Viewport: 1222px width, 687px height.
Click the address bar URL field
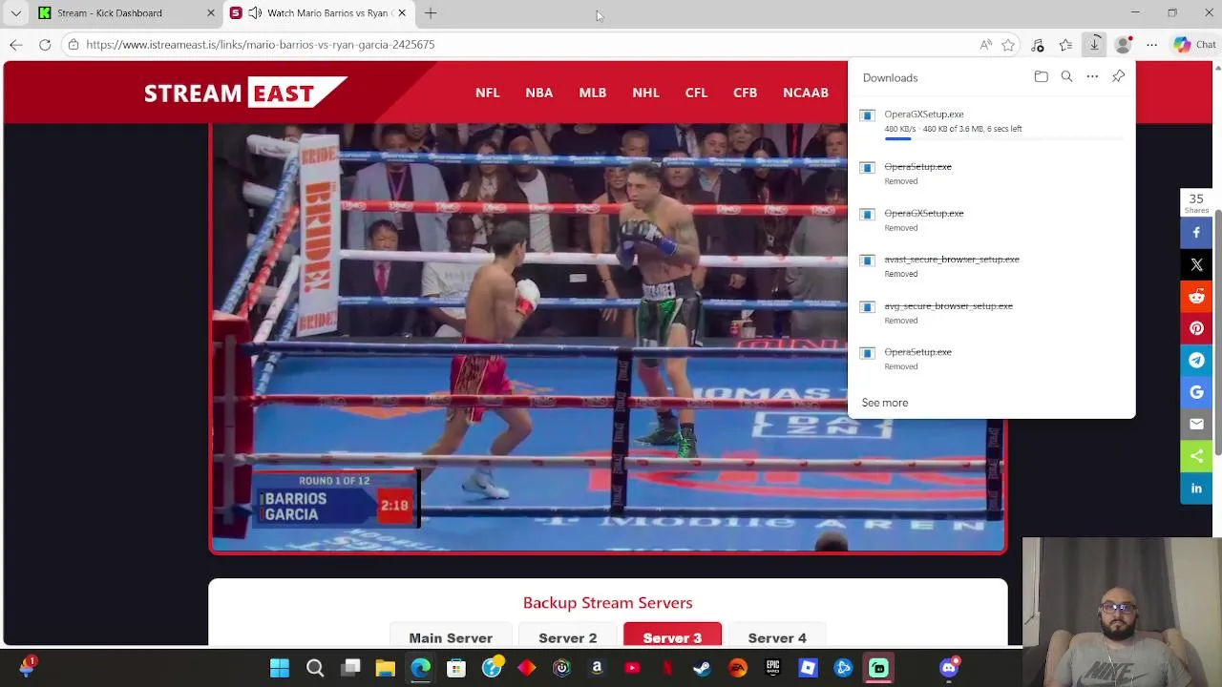click(x=525, y=45)
